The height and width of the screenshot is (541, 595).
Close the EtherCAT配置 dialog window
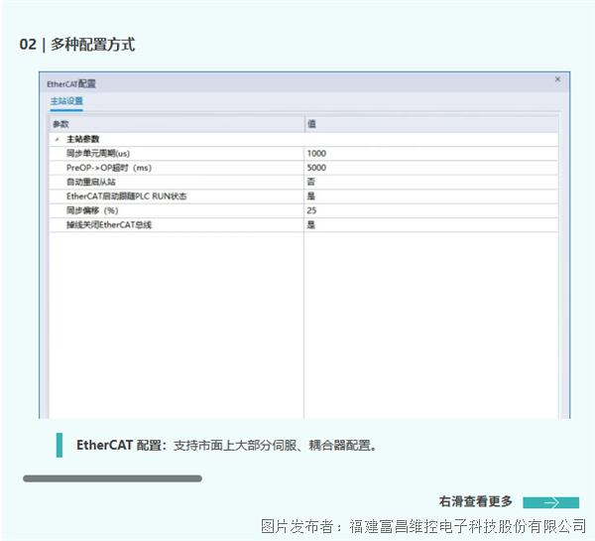(557, 79)
